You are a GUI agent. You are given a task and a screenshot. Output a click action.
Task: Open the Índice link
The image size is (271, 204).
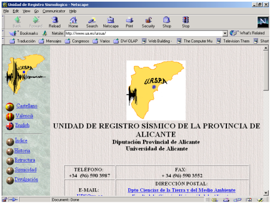[21, 140]
